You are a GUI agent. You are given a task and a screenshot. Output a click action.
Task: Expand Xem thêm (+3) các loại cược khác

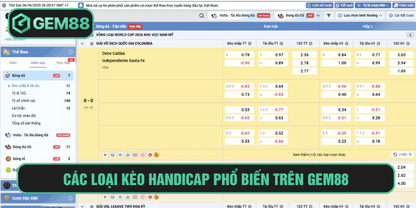pyautogui.click(x=319, y=154)
